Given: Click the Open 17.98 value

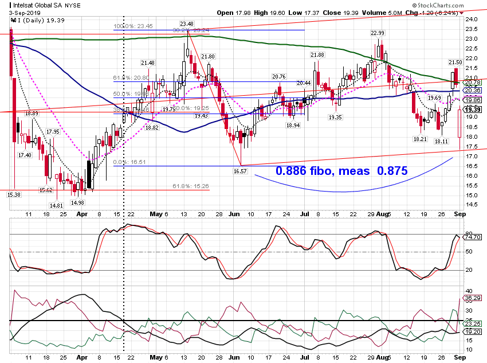Looking at the screenshot, I should tap(234, 13).
